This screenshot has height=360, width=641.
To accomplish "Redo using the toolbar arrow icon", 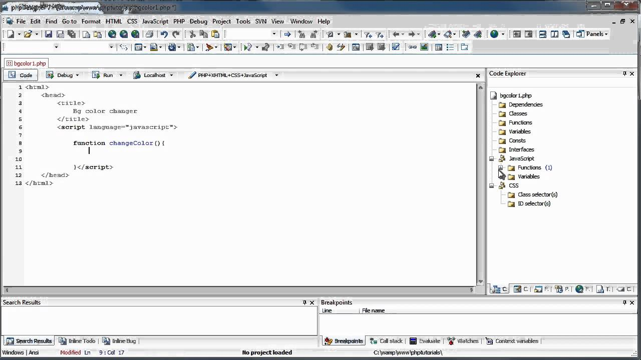I will click(x=176, y=34).
